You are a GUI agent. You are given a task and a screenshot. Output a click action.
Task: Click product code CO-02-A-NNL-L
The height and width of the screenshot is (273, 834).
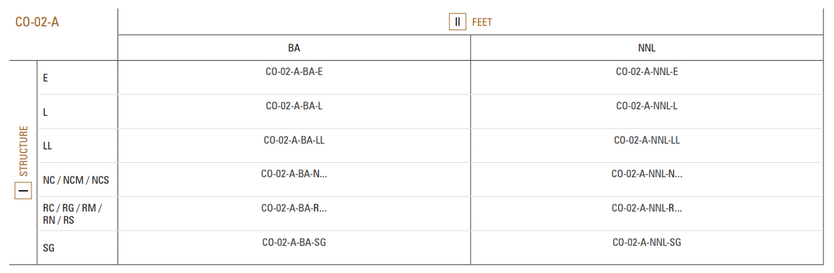click(x=647, y=106)
